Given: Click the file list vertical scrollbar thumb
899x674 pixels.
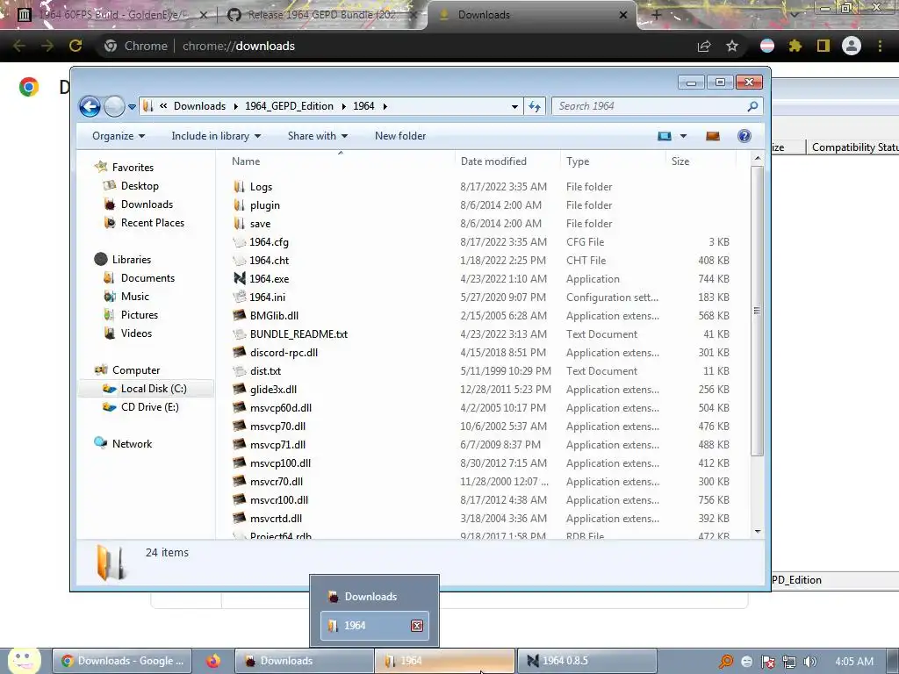Looking at the screenshot, I should (757, 311).
